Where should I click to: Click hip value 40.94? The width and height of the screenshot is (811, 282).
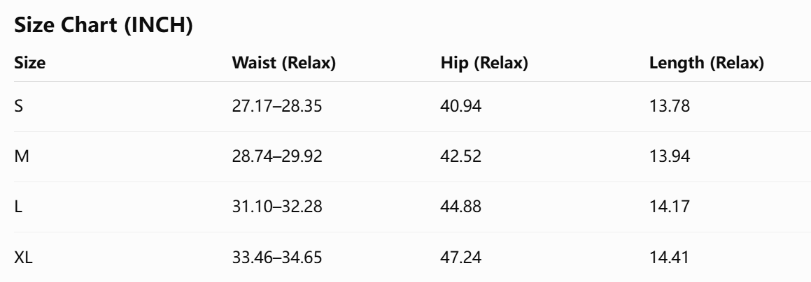coord(461,106)
